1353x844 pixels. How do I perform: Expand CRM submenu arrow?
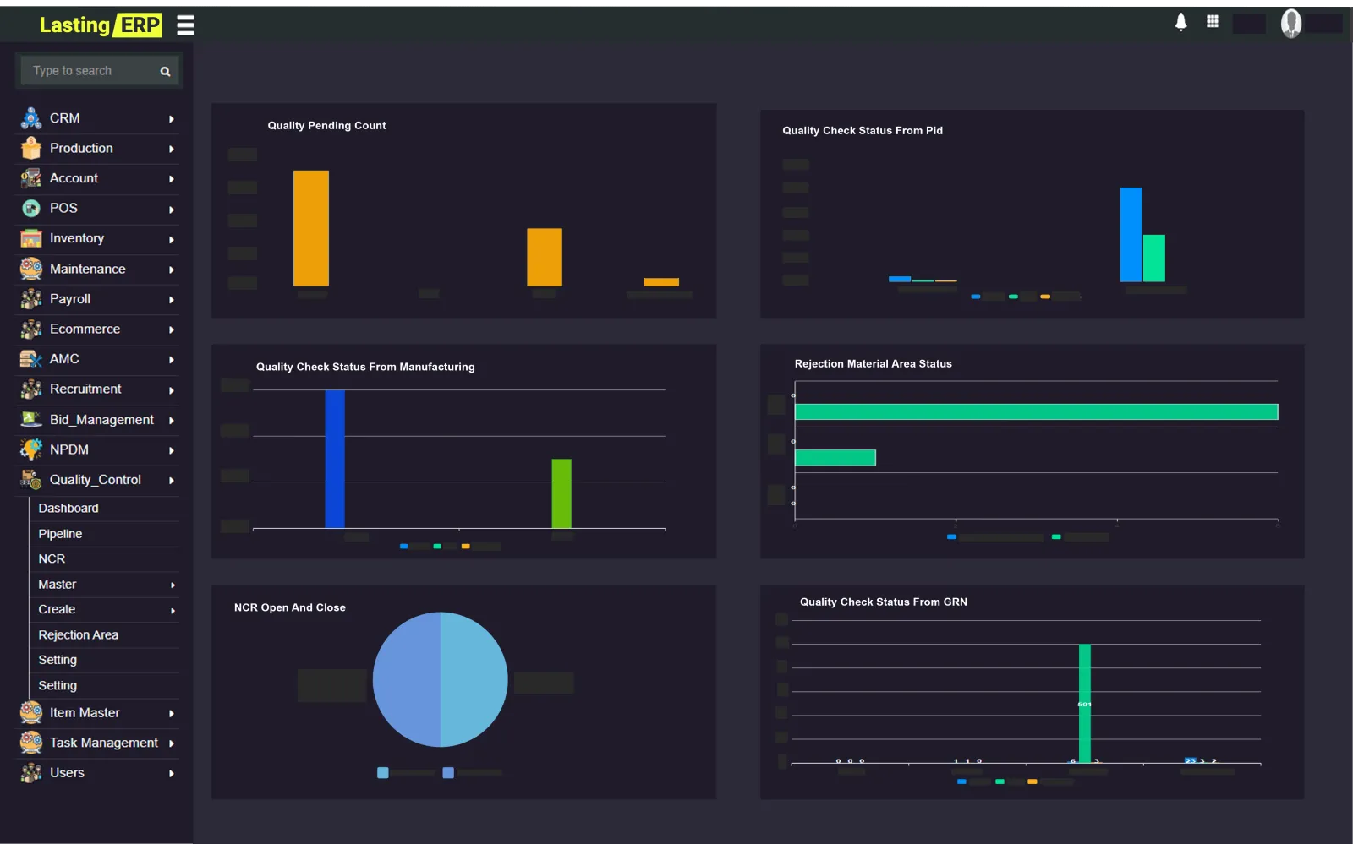[x=172, y=119]
